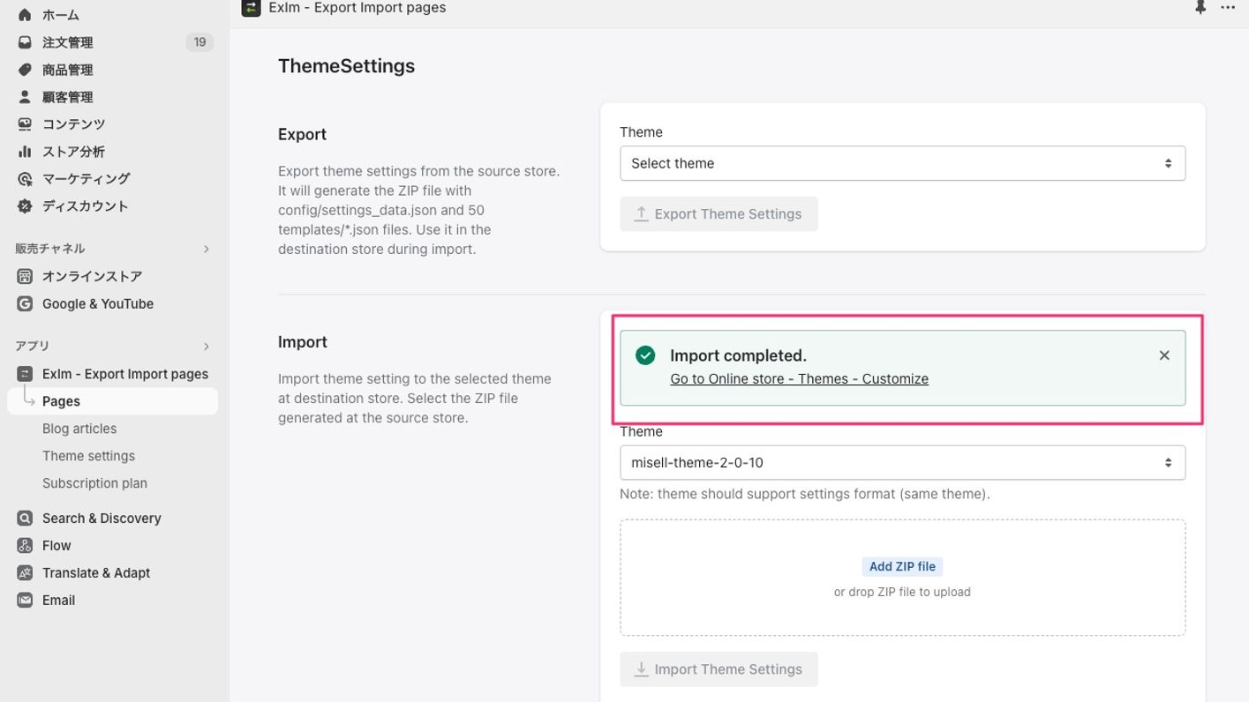Click the Add ZIP file button
This screenshot has height=702, width=1249.
point(902,567)
